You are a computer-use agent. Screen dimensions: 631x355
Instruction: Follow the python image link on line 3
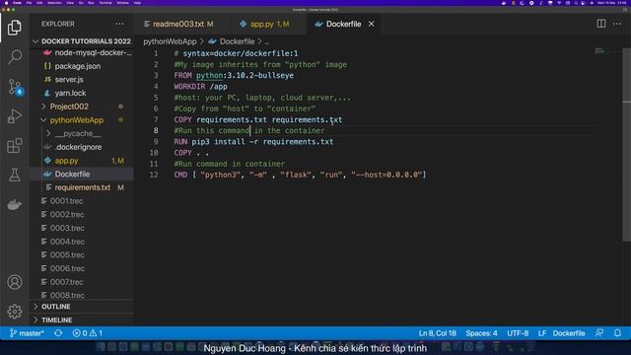209,76
